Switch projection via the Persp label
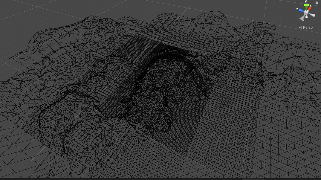This screenshot has height=180, width=321. click(306, 28)
